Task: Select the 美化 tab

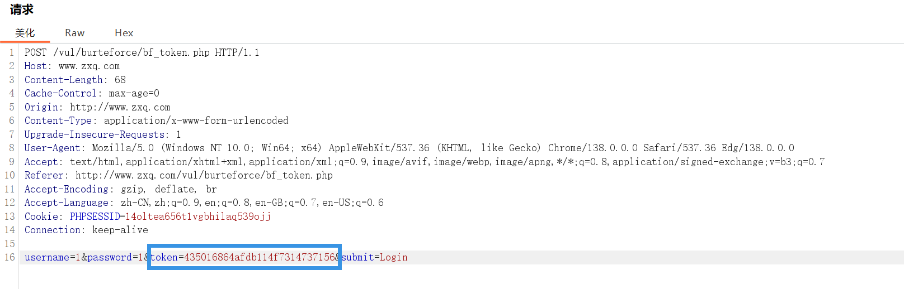Action: pos(25,33)
